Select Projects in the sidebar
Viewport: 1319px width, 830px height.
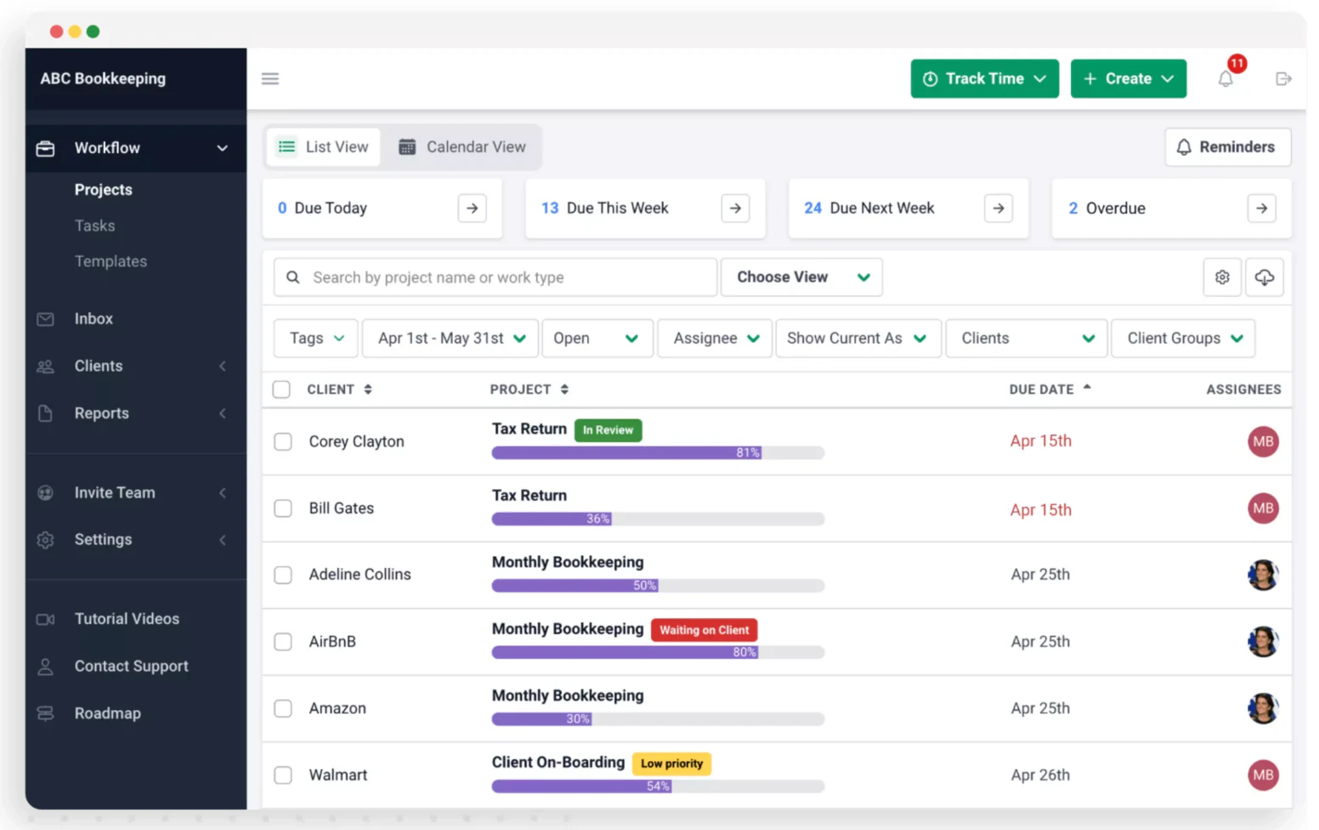[104, 190]
